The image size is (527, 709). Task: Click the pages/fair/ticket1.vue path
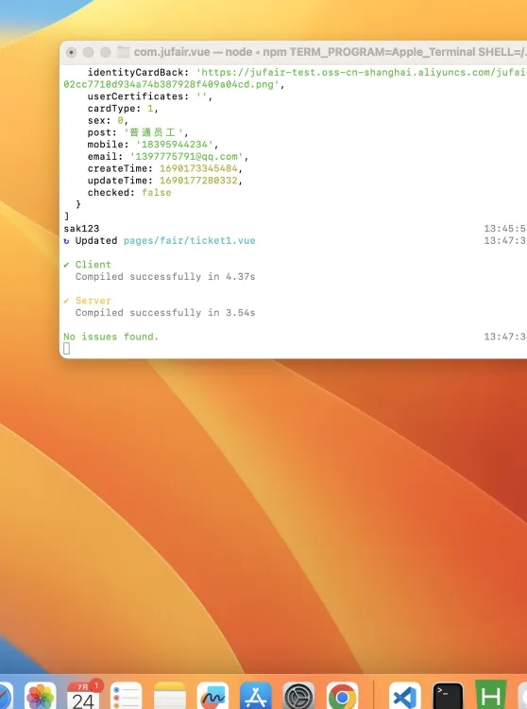point(190,240)
